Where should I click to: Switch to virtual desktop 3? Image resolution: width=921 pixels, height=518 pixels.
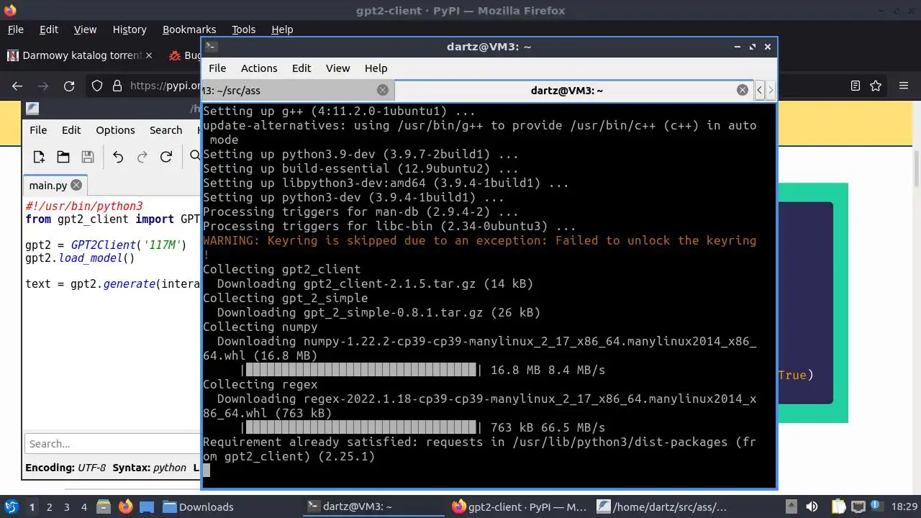tap(67, 506)
